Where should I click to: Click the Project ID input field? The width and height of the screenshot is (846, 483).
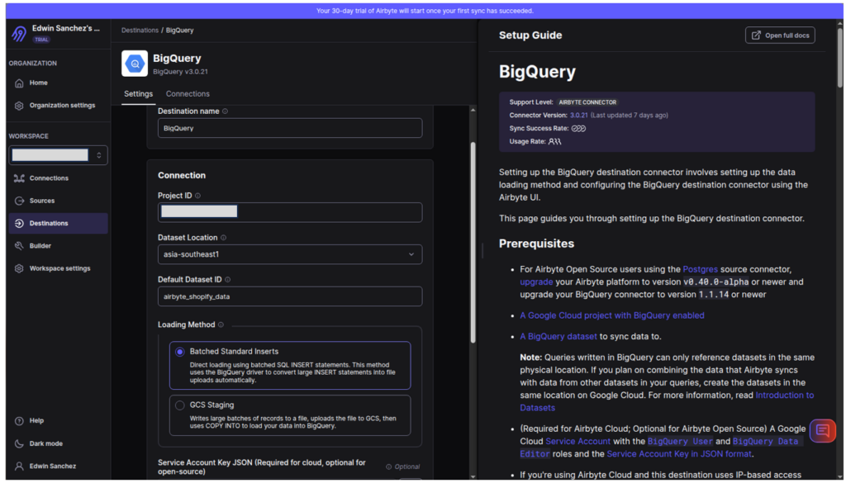[x=290, y=212]
